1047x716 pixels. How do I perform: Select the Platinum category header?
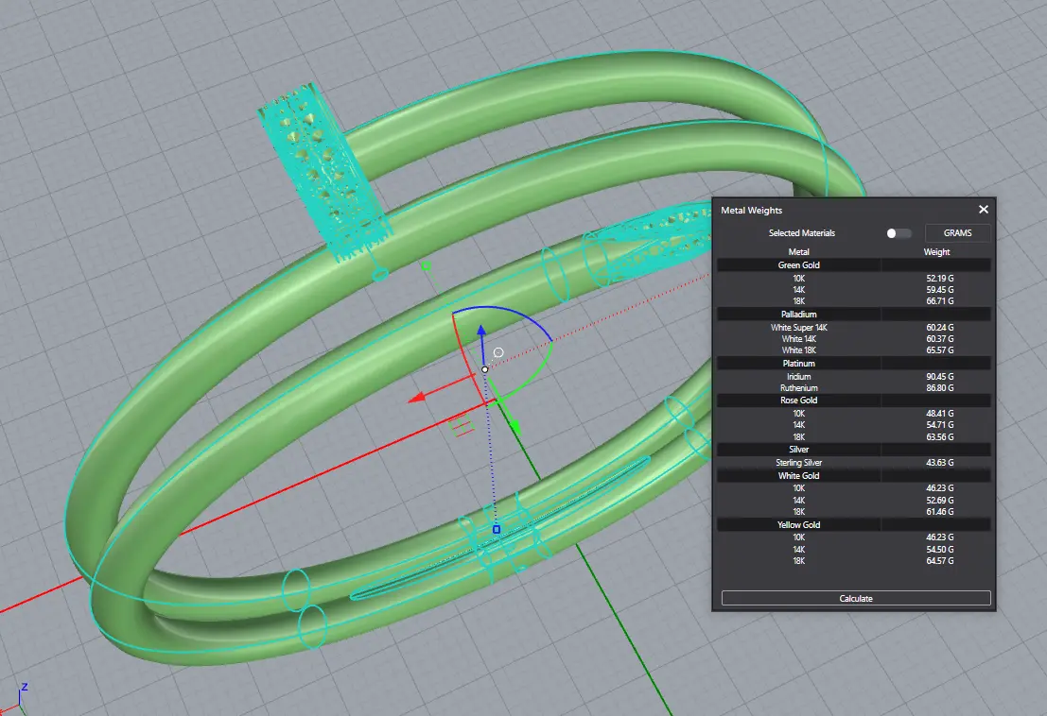(x=798, y=364)
